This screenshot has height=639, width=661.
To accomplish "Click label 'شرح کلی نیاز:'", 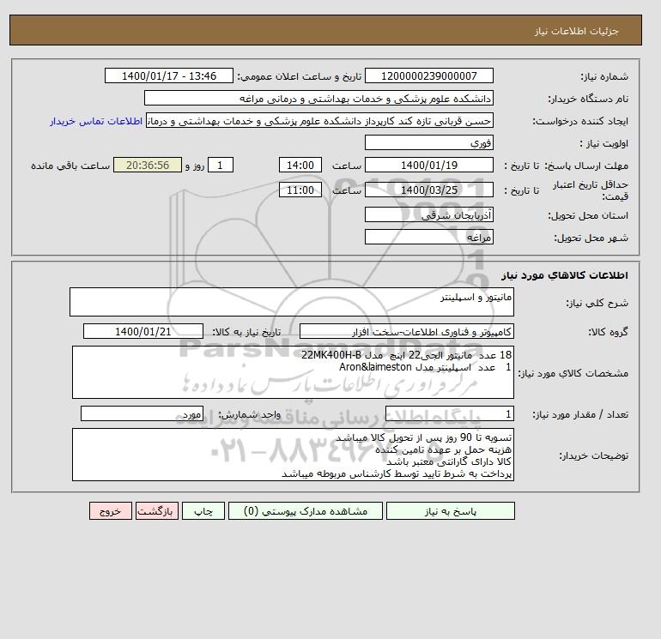I will pos(597,304).
